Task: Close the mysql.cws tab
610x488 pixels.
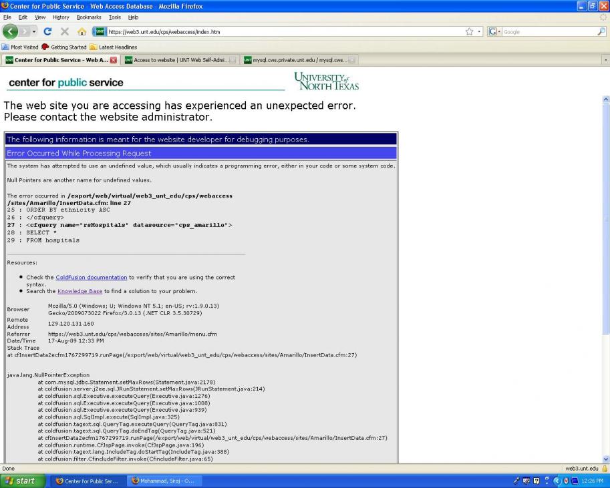Action: pos(351,60)
